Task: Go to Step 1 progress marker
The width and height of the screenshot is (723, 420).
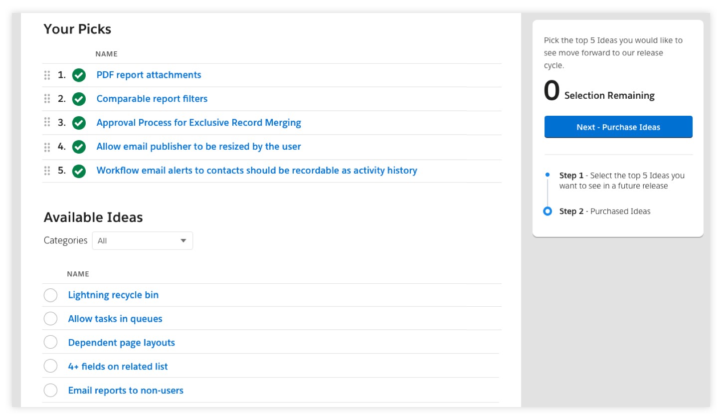Action: tap(547, 175)
